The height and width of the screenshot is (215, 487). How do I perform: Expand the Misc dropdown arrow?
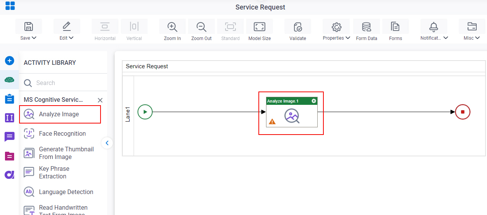[477, 38]
